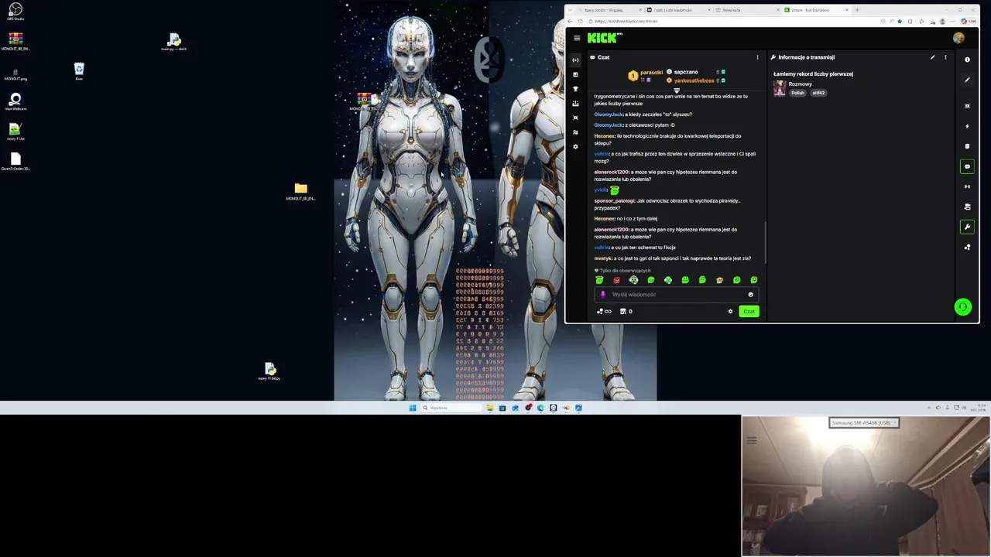Insert the last emote in quick row
The width and height of the screenshot is (991, 557).
coord(753,280)
